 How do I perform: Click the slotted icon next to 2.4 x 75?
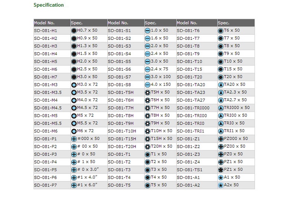[148, 69]
